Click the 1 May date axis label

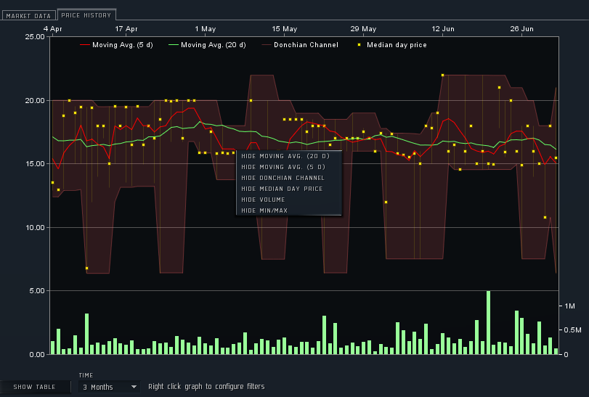[206, 29]
